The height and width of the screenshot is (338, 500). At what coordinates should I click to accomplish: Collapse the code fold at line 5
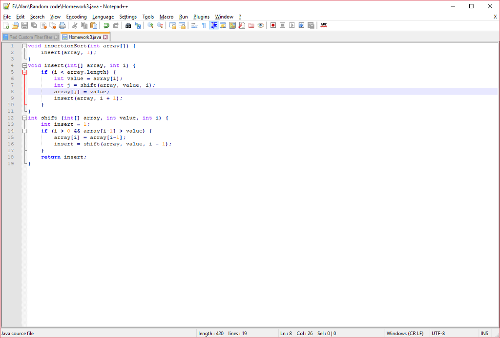click(x=24, y=72)
